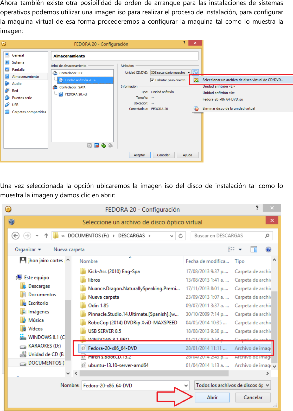Select Unidad anfitrión E: drive entry
293x411 pixels.
click(85, 80)
